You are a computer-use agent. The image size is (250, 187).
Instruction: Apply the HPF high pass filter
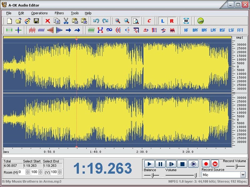204,30
